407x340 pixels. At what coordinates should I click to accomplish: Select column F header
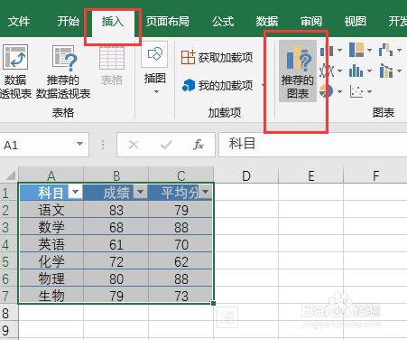[375, 175]
